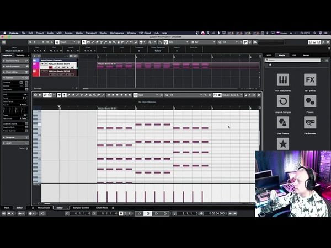The width and height of the screenshot is (331, 248).
Task: Collapse the Quantize inspector section
Action: [x=15, y=78]
